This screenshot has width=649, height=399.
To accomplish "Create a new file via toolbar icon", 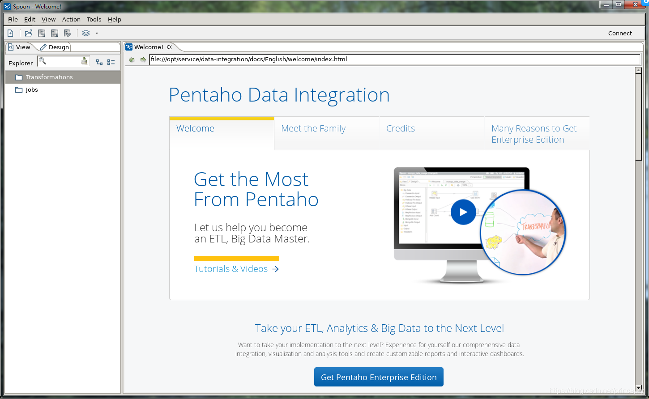I will pos(10,33).
